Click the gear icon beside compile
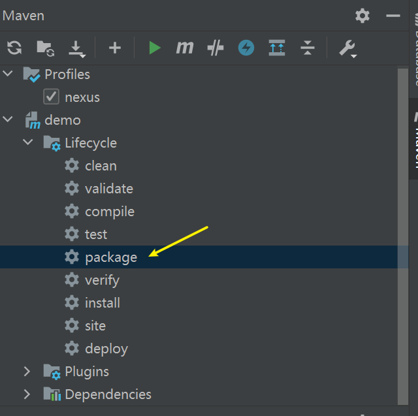418x416 pixels. coord(72,212)
